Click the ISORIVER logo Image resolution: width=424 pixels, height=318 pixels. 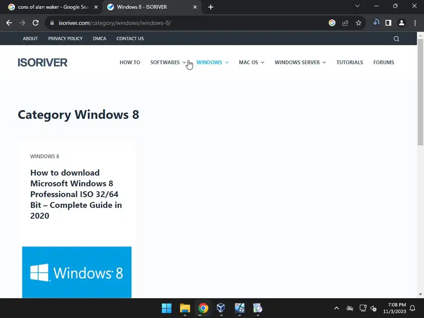click(x=43, y=63)
